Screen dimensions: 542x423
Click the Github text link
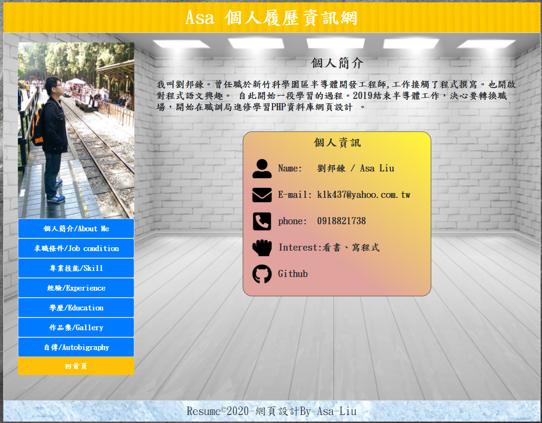point(293,274)
